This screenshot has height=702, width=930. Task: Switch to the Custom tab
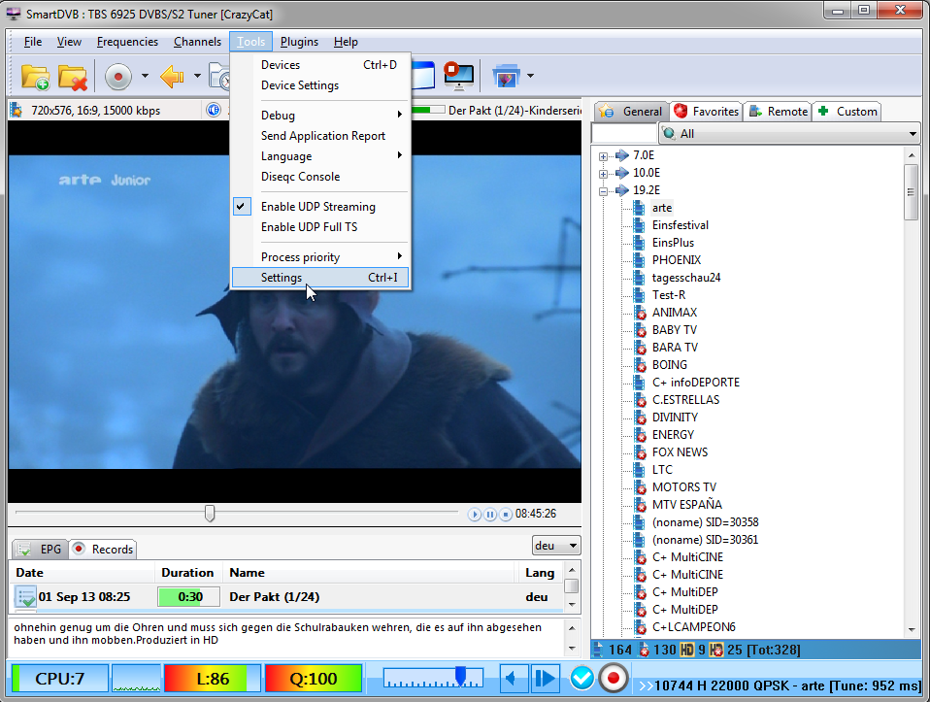[847, 111]
